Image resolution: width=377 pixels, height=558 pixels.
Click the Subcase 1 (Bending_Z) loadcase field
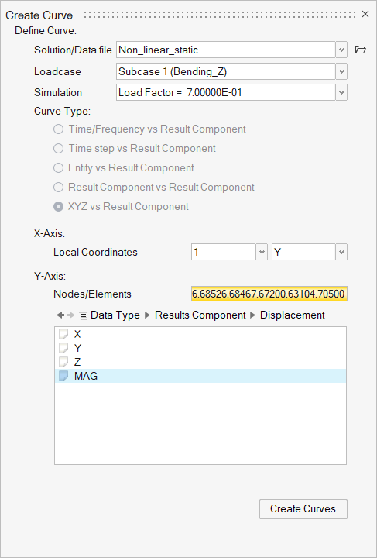(x=225, y=71)
